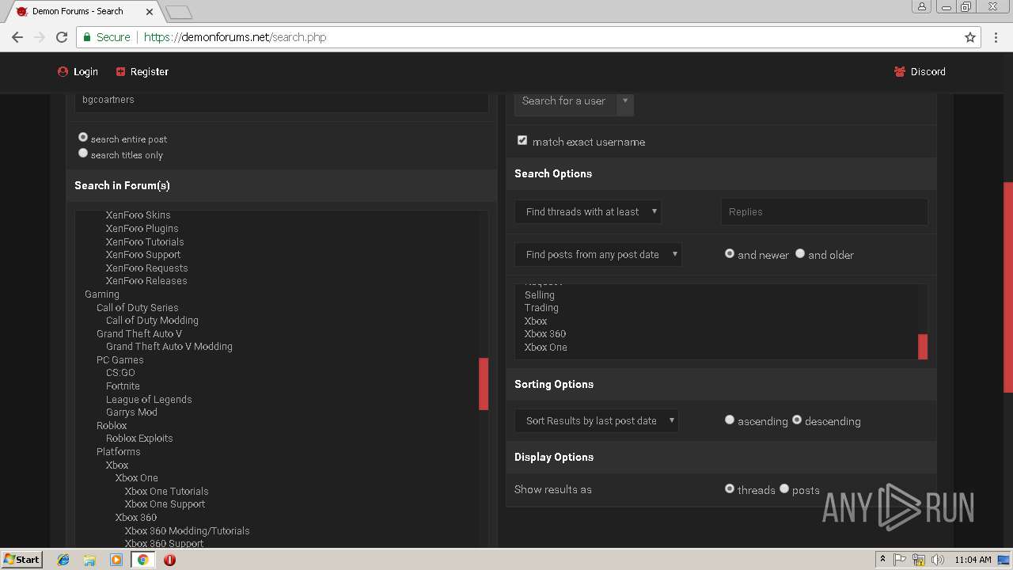Select search entire post radio
1013x570 pixels.
83,138
